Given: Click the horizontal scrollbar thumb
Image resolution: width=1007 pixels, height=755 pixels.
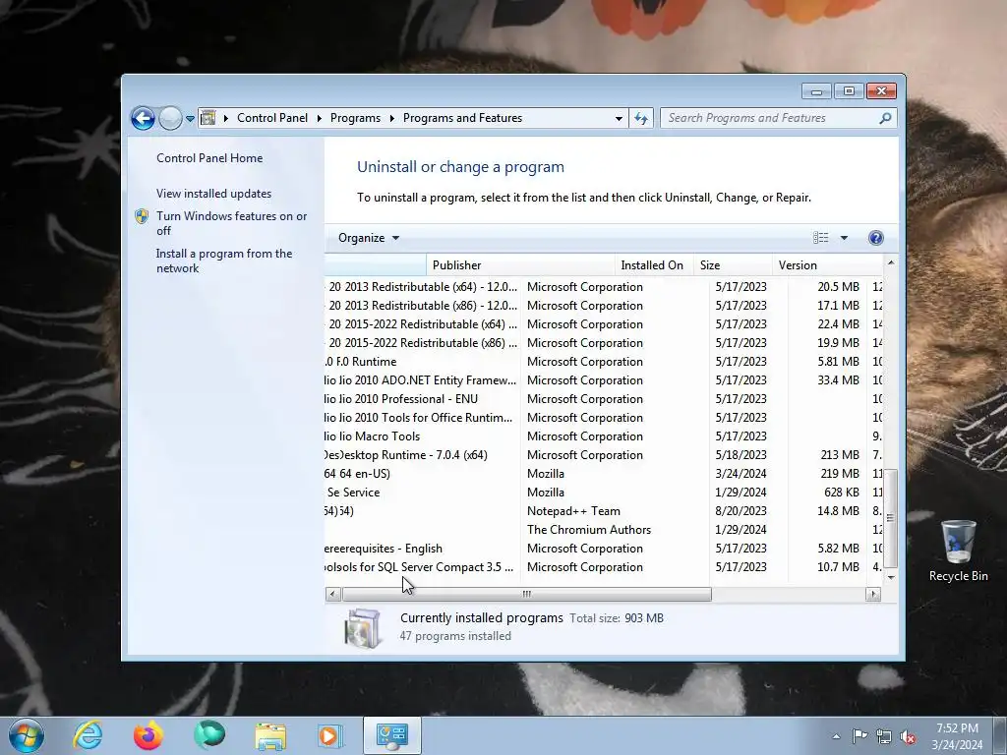Looking at the screenshot, I should point(527,594).
